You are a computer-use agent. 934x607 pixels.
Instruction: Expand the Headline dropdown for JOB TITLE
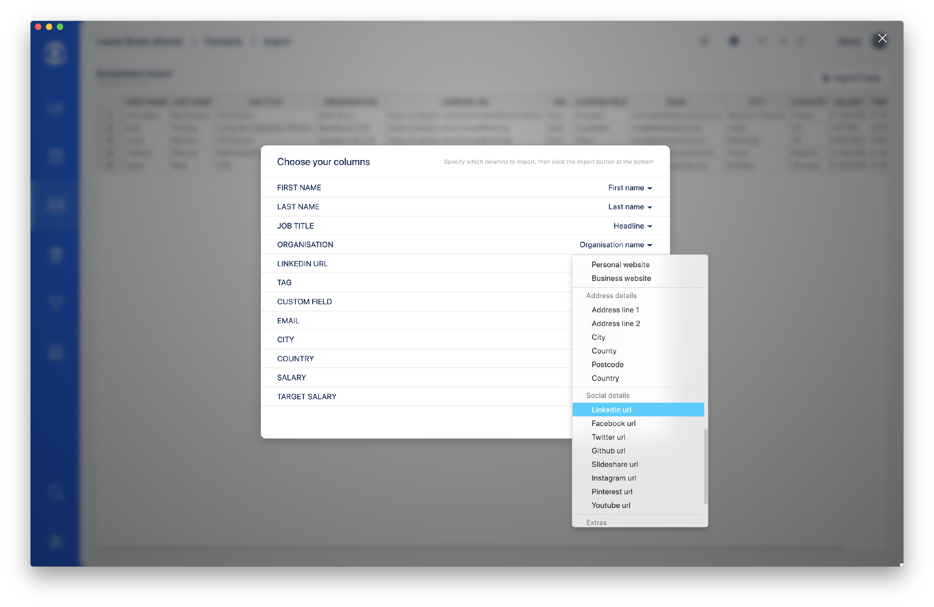(632, 226)
